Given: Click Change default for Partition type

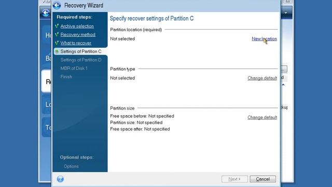Looking at the screenshot, I should click(x=262, y=78).
